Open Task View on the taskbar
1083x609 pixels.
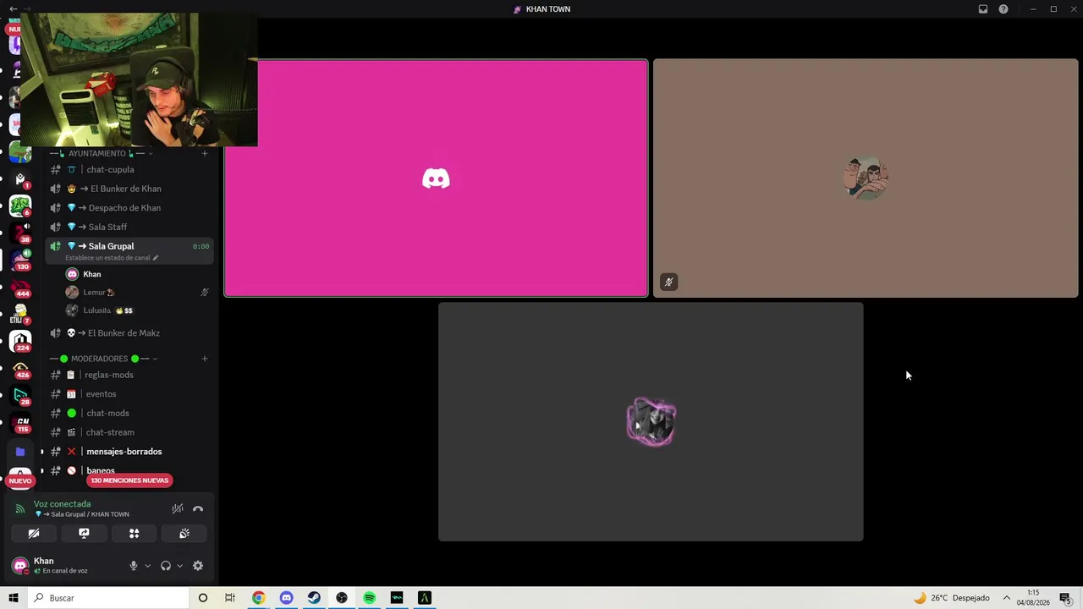pos(230,598)
